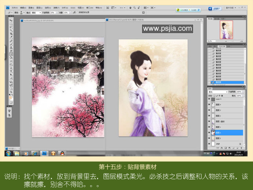Click the background color swatch
253x190 pixels.
(x=12, y=99)
